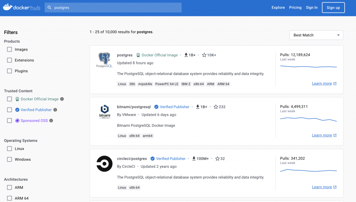The width and height of the screenshot is (356, 202).
Task: Click Learn more link on circleci card
Action: tap(322, 187)
